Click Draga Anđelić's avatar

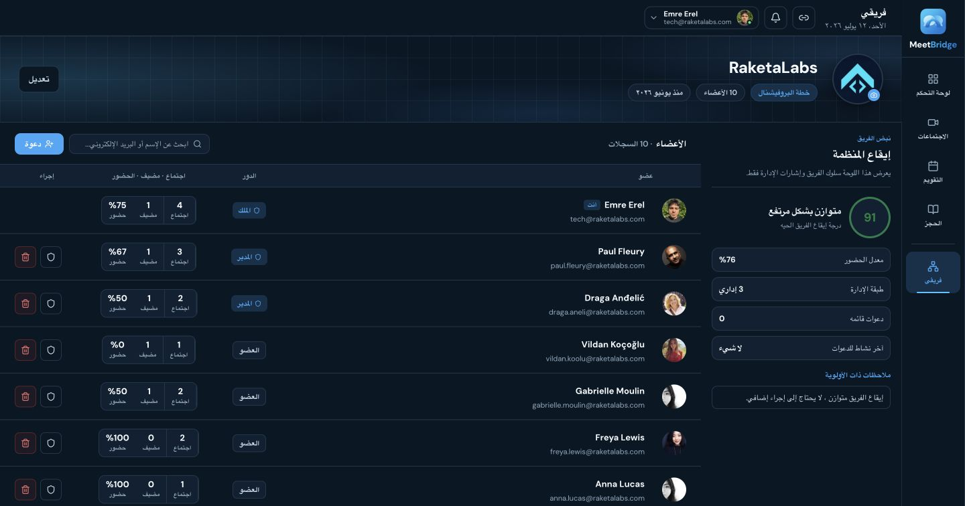[x=674, y=303]
